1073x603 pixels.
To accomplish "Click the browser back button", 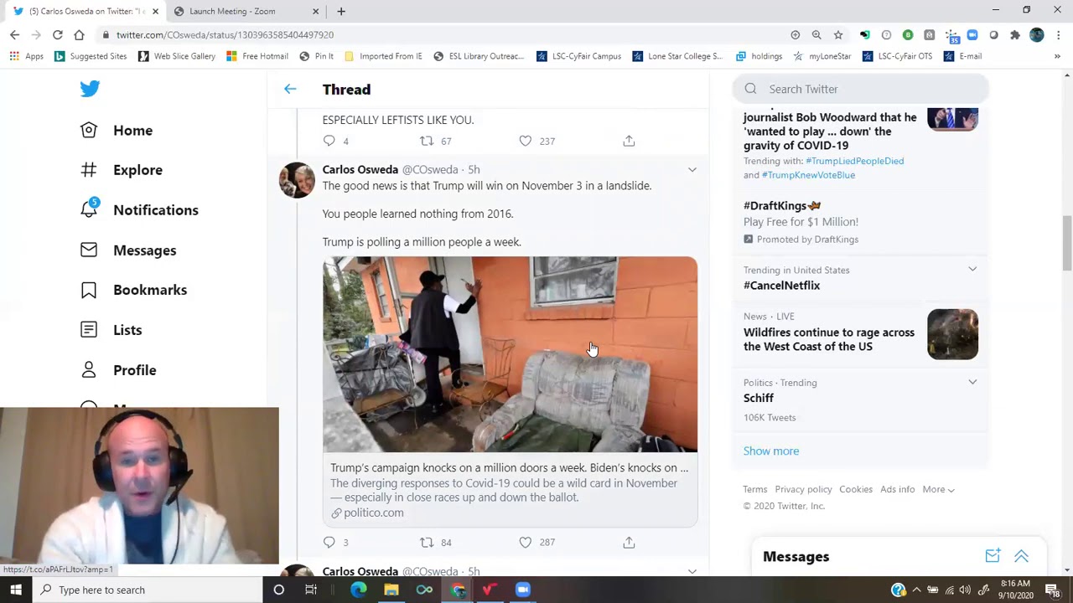I will point(14,35).
